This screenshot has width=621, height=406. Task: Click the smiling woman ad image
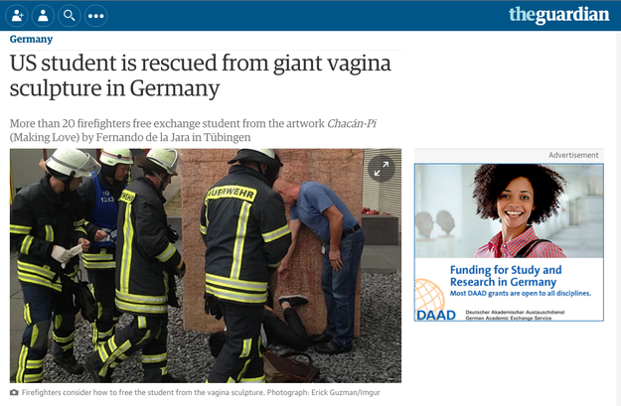pos(509,210)
